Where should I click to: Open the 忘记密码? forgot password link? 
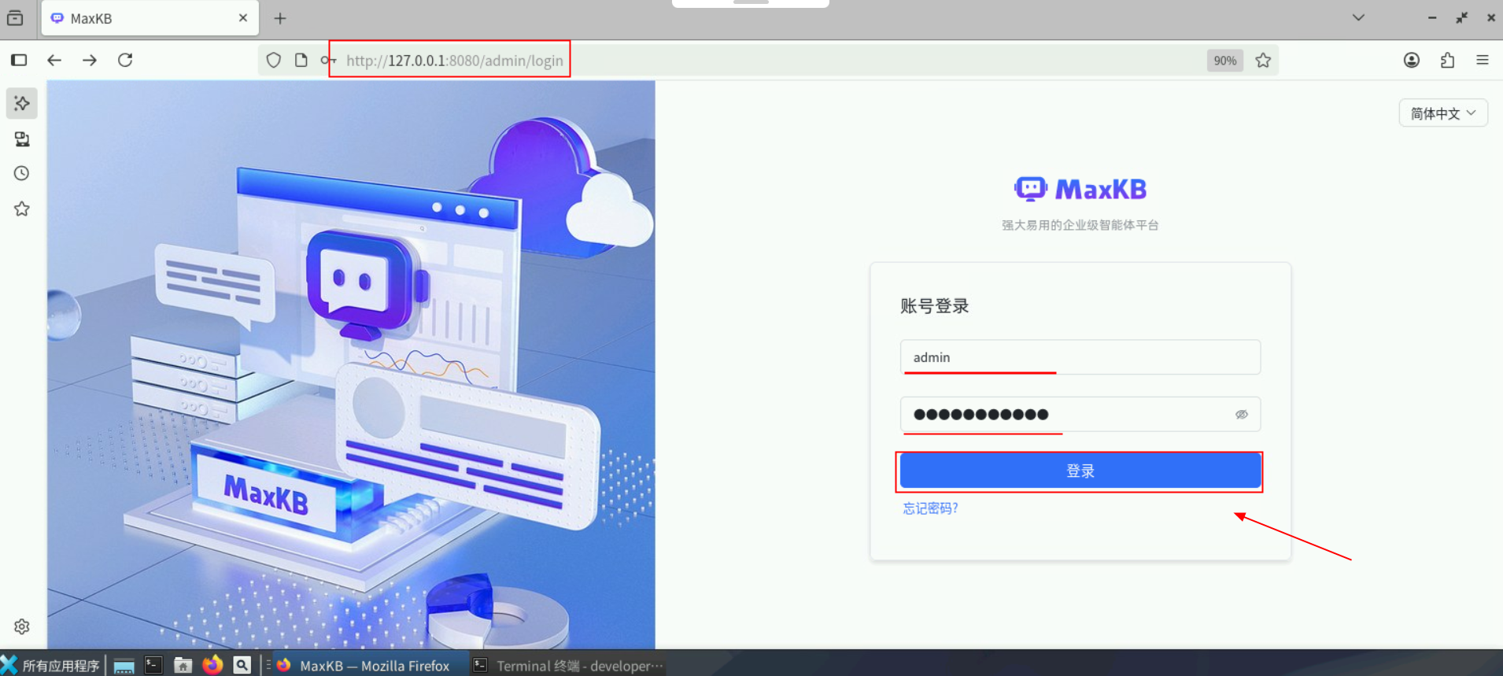pyautogui.click(x=930, y=508)
